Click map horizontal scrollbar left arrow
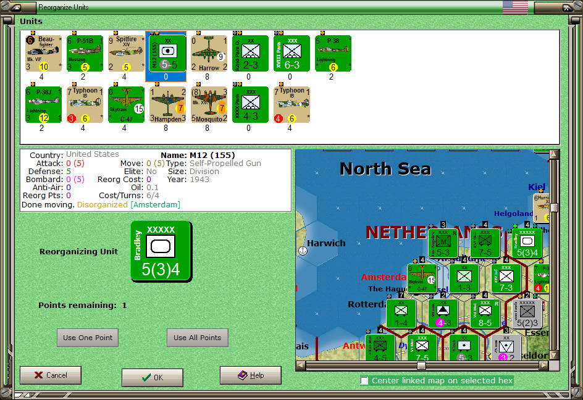The height and width of the screenshot is (400, 583). [301, 366]
